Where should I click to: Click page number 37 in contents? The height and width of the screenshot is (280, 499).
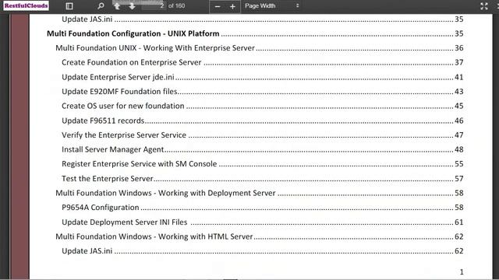[x=459, y=62]
